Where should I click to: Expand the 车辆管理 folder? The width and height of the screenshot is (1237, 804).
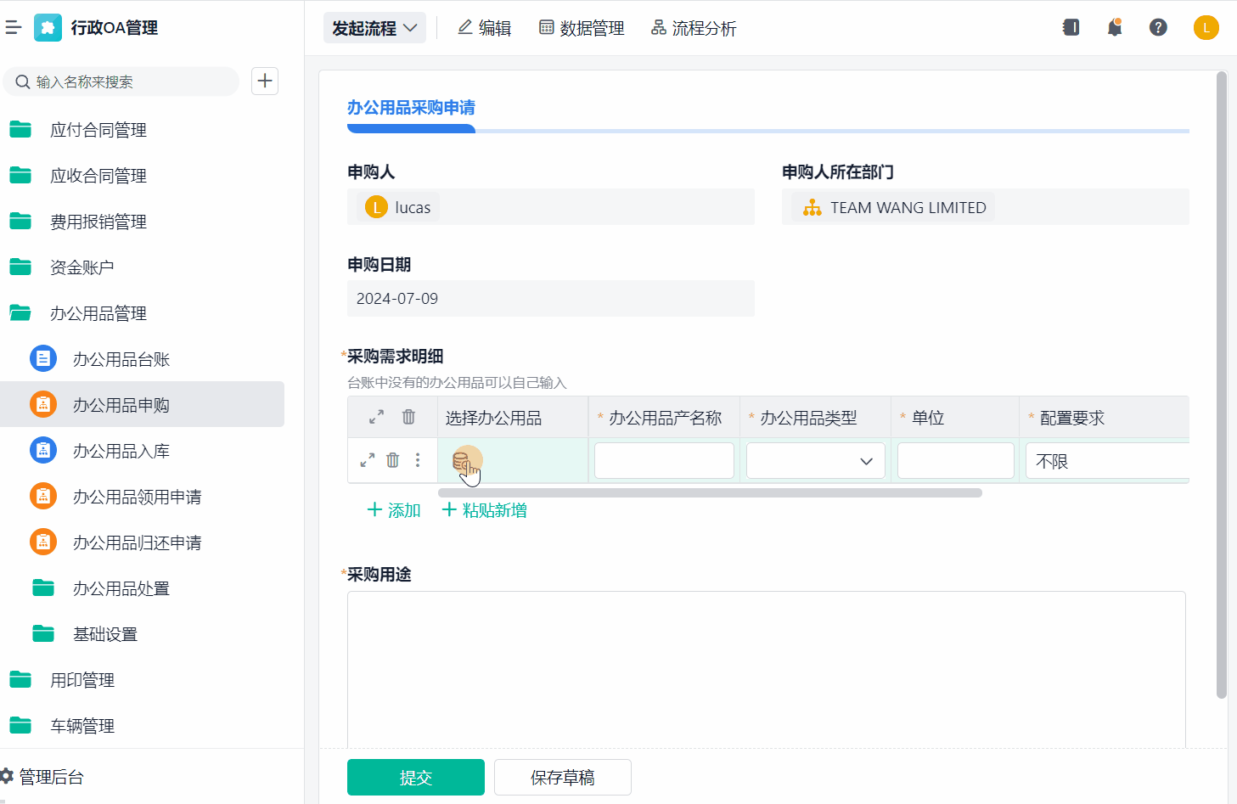pyautogui.click(x=82, y=726)
